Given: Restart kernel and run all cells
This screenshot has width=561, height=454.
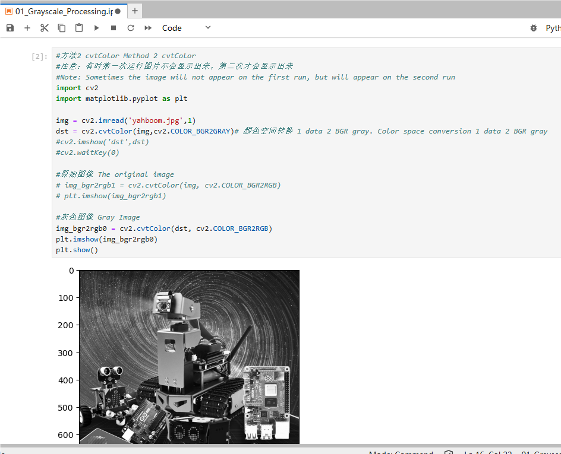Looking at the screenshot, I should [148, 28].
